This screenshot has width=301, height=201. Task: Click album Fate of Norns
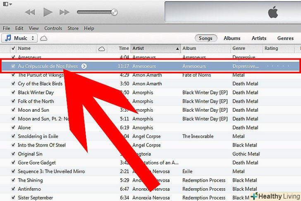pos(196,75)
